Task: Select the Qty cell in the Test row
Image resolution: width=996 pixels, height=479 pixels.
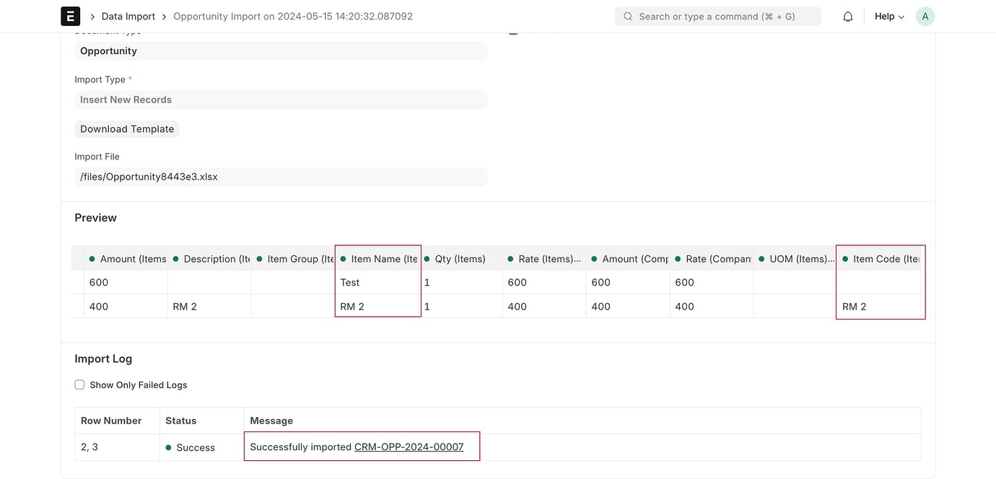Action: tap(460, 282)
